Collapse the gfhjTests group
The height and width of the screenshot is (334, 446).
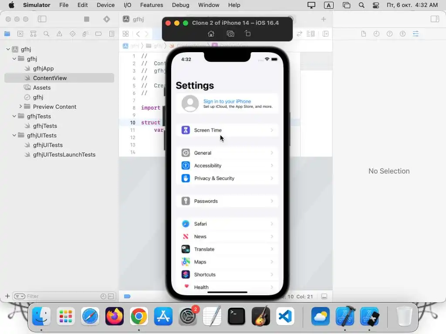coord(14,116)
